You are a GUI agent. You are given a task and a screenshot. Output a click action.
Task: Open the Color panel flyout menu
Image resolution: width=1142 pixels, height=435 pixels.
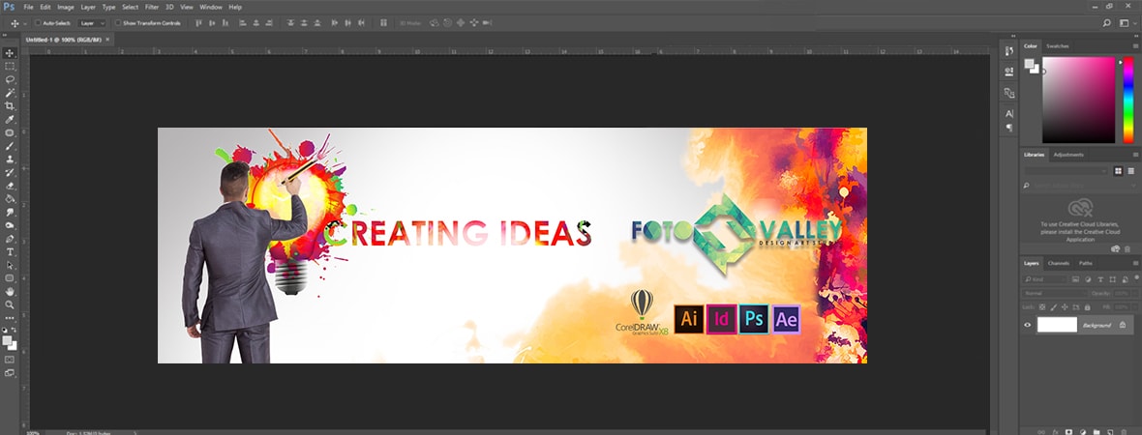1135,45
